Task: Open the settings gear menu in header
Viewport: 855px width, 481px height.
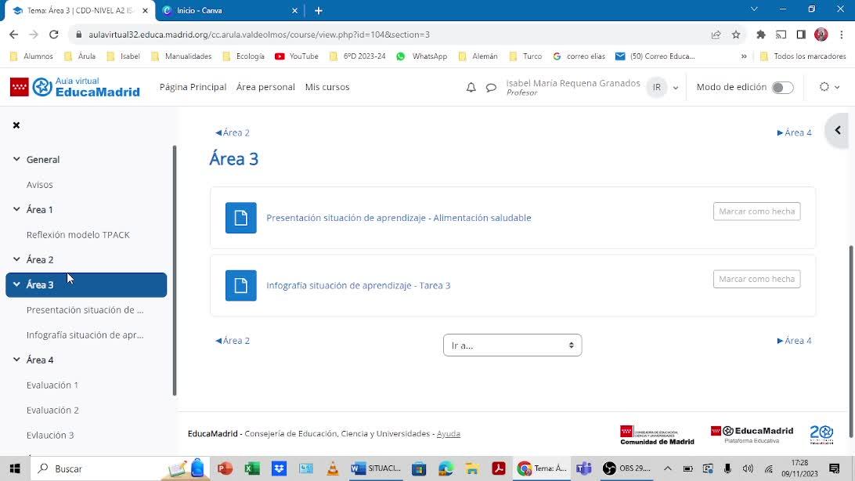Action: 828,87
